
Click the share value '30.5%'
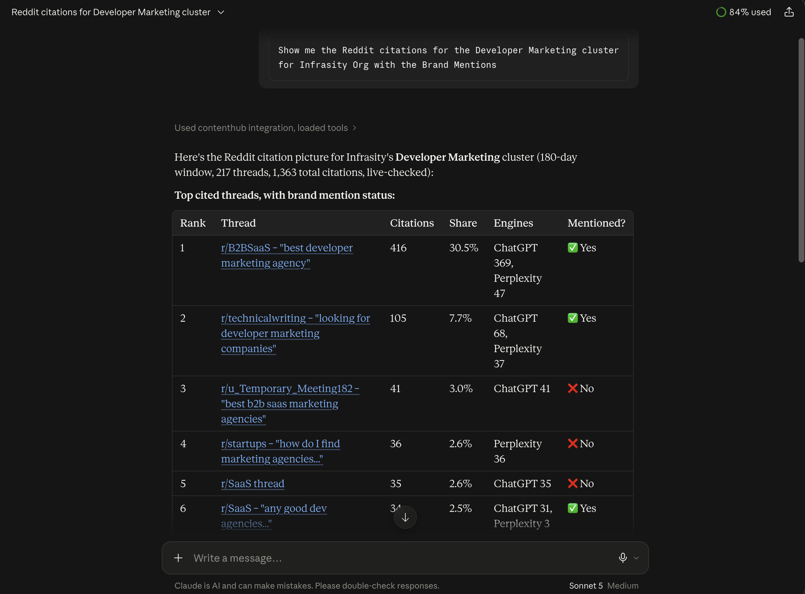(x=464, y=248)
